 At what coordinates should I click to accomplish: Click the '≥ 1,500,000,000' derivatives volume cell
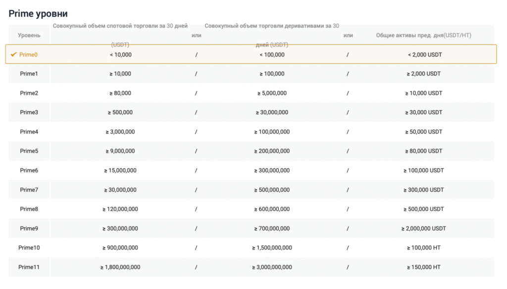(x=272, y=248)
